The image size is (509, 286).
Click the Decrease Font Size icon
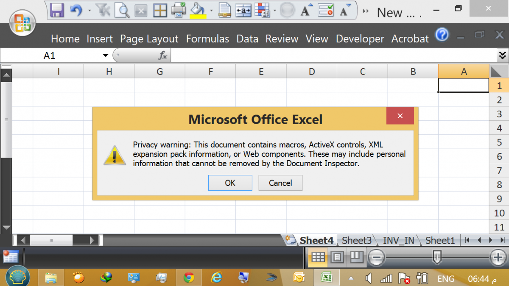pos(345,10)
